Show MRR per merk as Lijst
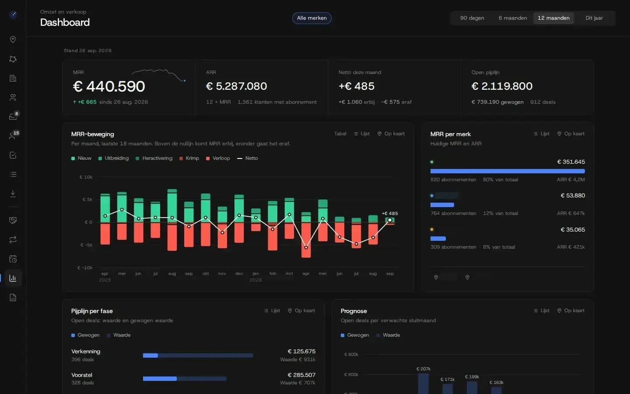 [542, 134]
